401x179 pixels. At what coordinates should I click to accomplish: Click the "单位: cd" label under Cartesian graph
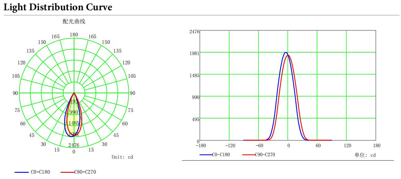pos(365,155)
